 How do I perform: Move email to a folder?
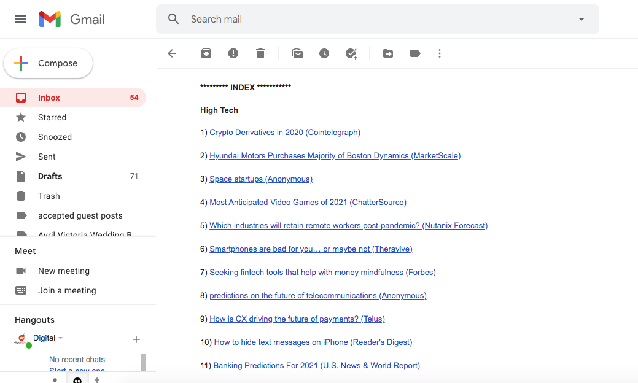coord(387,53)
